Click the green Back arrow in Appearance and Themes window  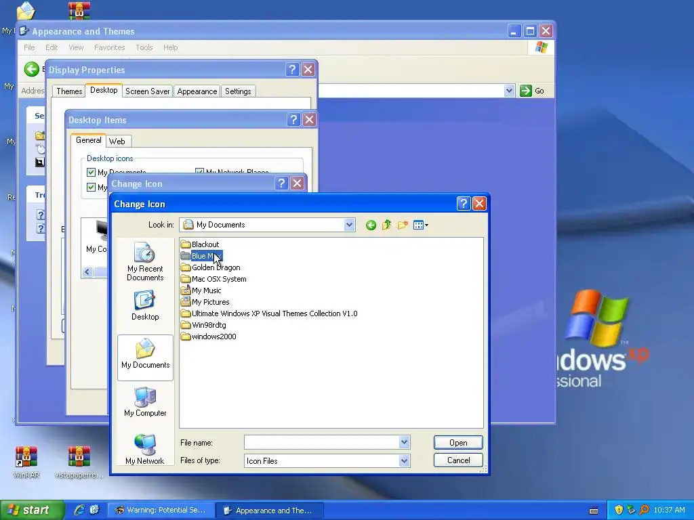pyautogui.click(x=31, y=69)
